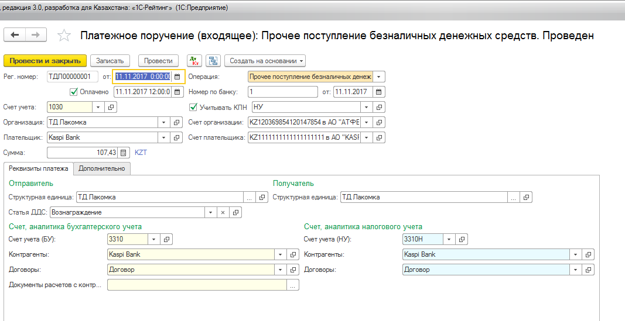Switch to the Дополнительно tab
625x321 pixels.
coord(102,168)
